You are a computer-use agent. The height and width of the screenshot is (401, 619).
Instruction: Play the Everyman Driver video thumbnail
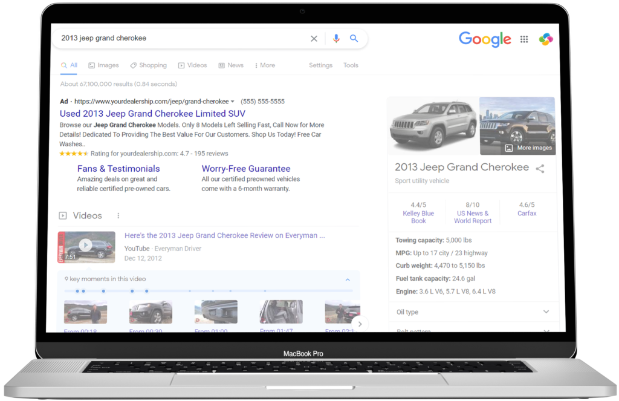(x=87, y=247)
